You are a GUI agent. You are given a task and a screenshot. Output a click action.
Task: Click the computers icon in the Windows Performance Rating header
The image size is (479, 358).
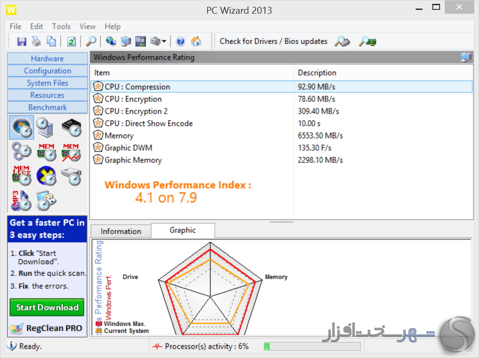click(x=466, y=57)
